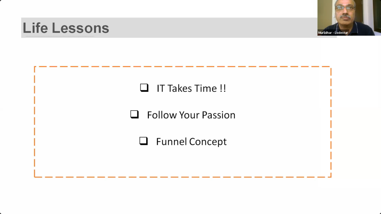Select the IT Takes Time !! text
The height and width of the screenshot is (214, 381).
pos(191,88)
